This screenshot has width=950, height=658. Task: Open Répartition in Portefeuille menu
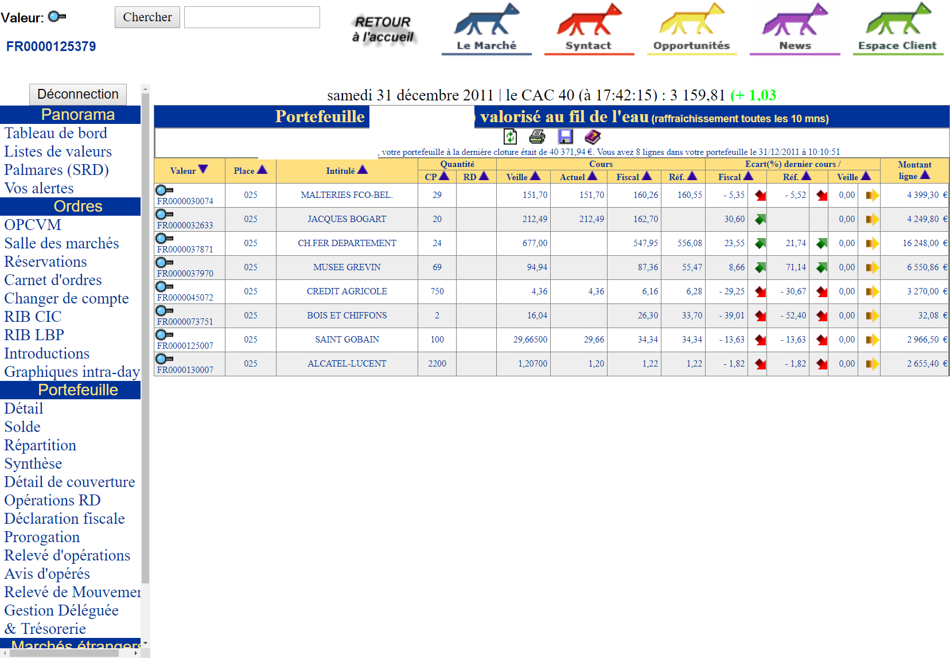[40, 445]
